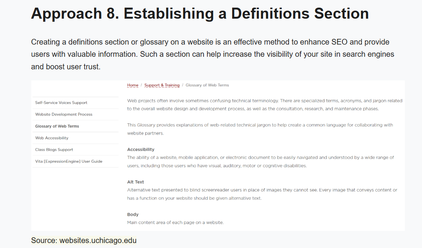Open Self-Service Voices Support sidebar item

coord(61,102)
